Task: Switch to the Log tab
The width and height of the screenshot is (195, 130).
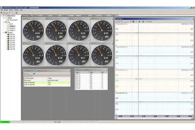Action: pyautogui.click(x=75, y=16)
